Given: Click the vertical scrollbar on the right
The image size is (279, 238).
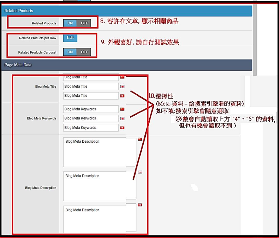Looking at the screenshot, I should click(x=254, y=39).
